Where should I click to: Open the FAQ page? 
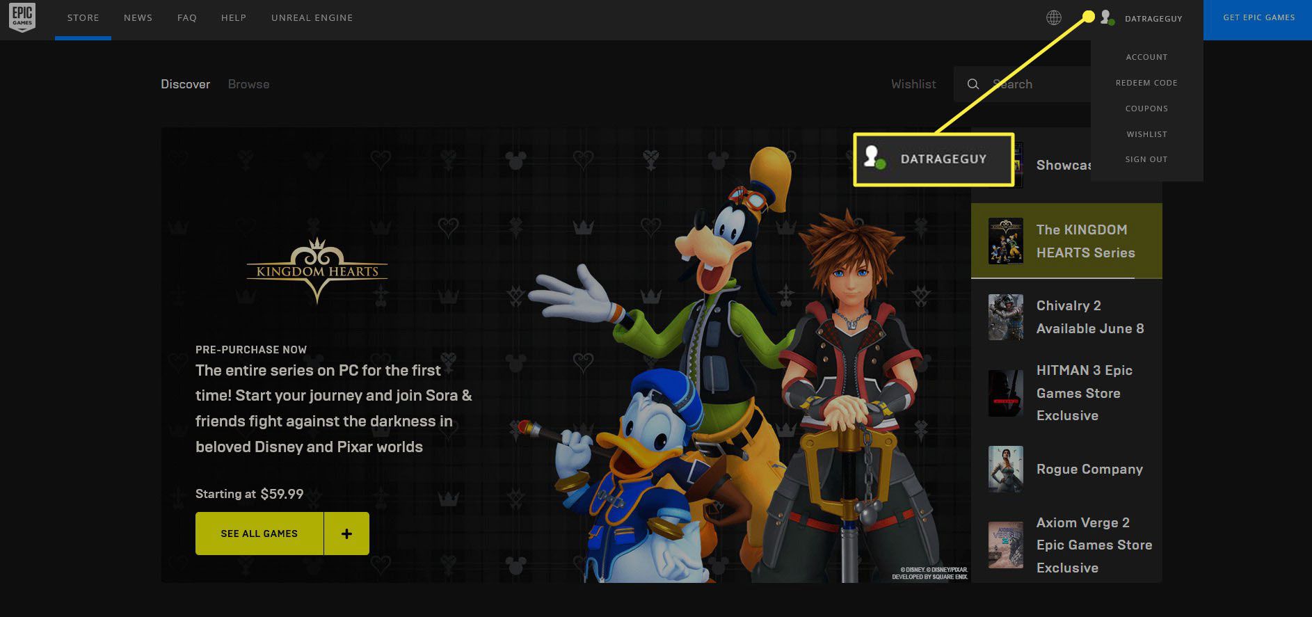[187, 17]
